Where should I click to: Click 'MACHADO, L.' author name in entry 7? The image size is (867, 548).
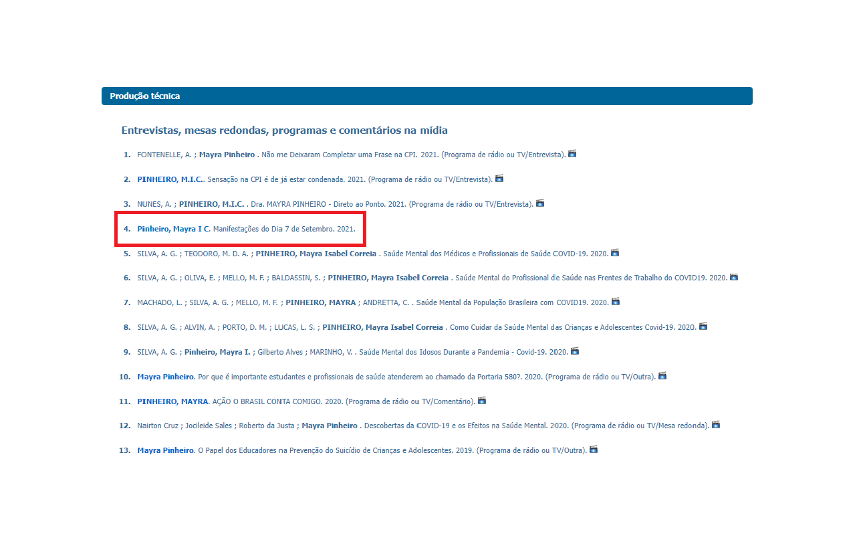pyautogui.click(x=160, y=302)
